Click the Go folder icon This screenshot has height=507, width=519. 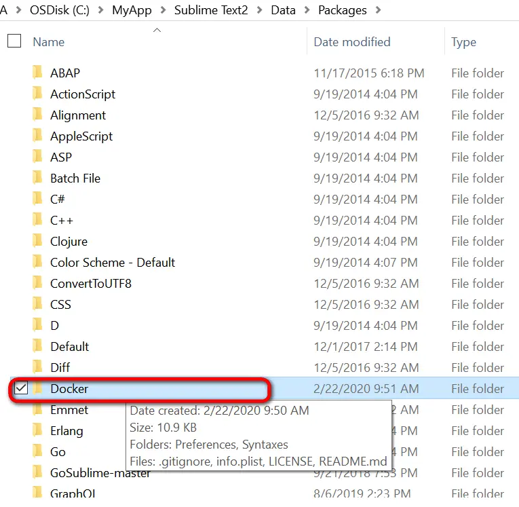pos(37,451)
